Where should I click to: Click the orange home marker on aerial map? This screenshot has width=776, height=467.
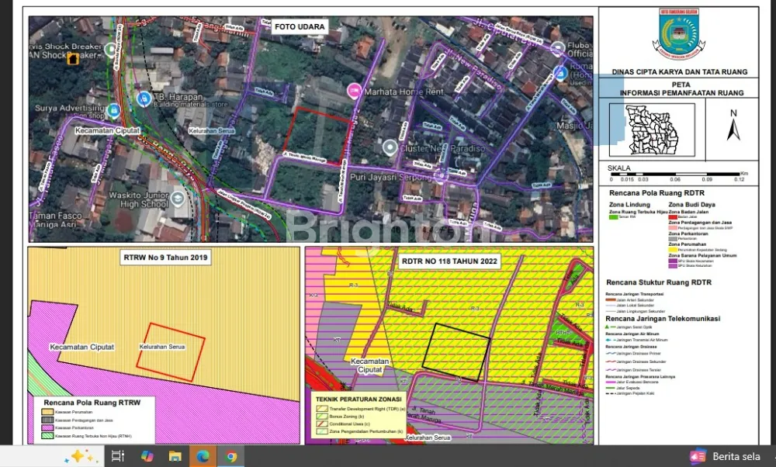(73, 58)
